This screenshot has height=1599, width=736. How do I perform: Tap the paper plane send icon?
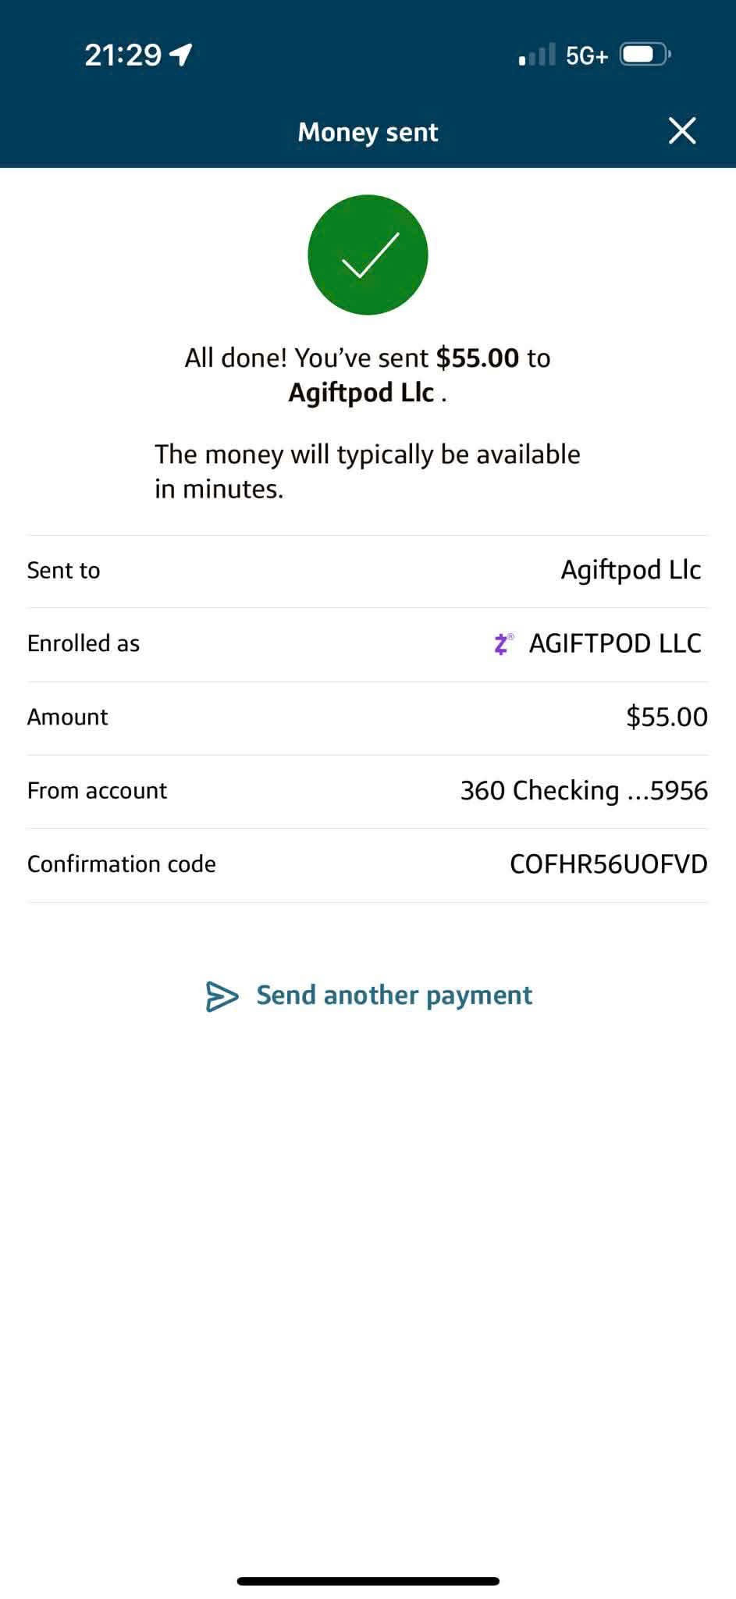(x=222, y=996)
